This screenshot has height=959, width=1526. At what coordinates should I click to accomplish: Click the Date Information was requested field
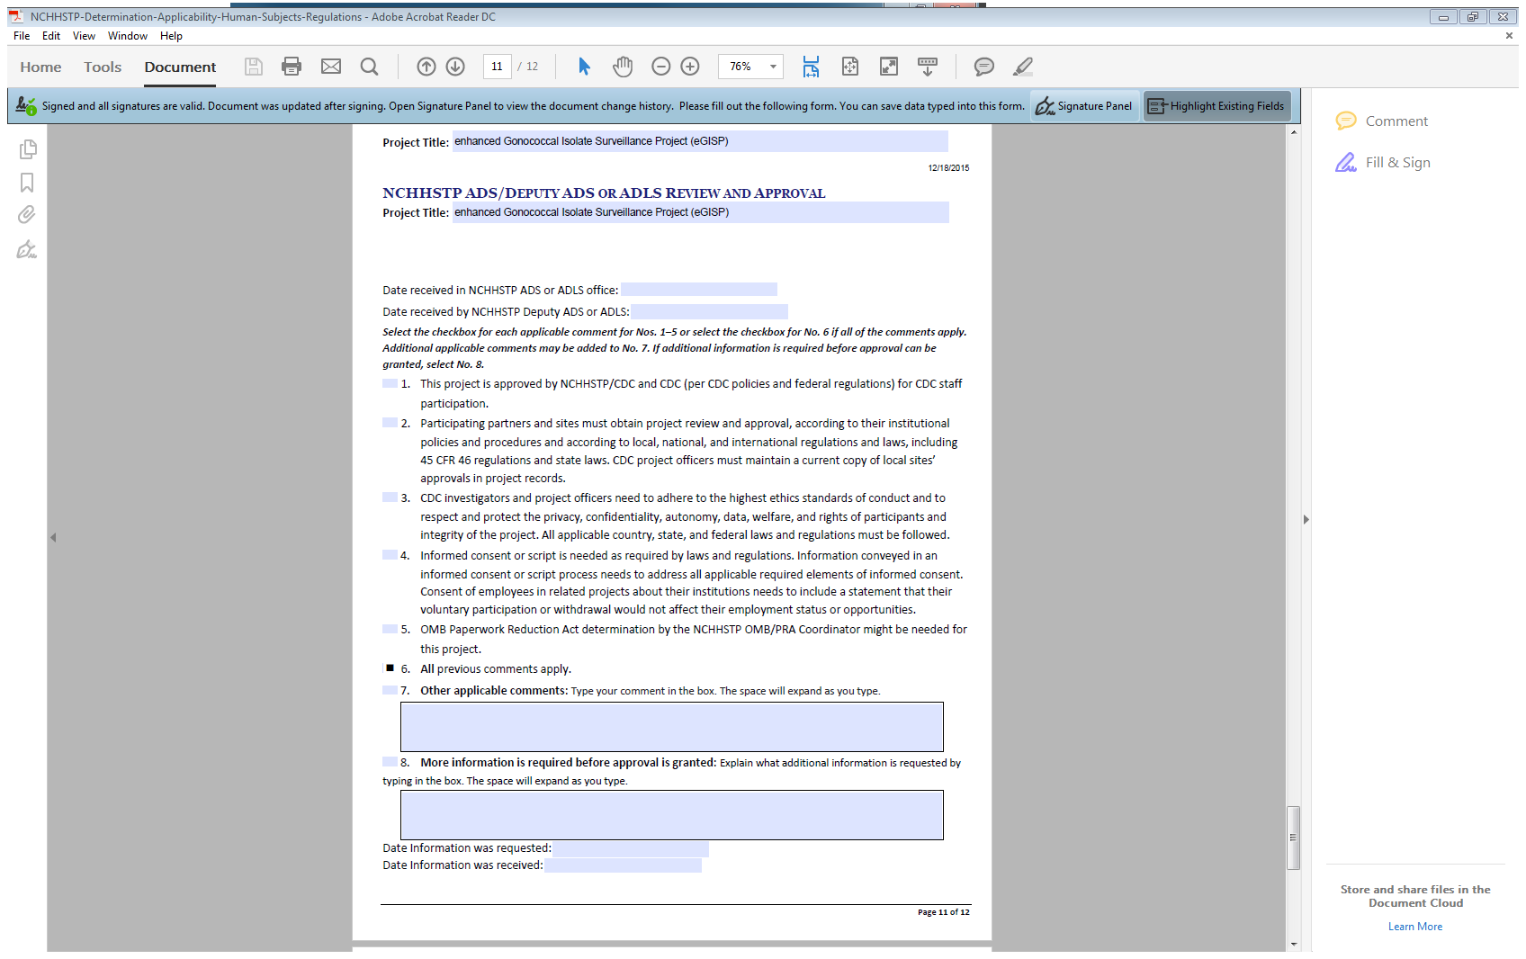click(x=631, y=848)
